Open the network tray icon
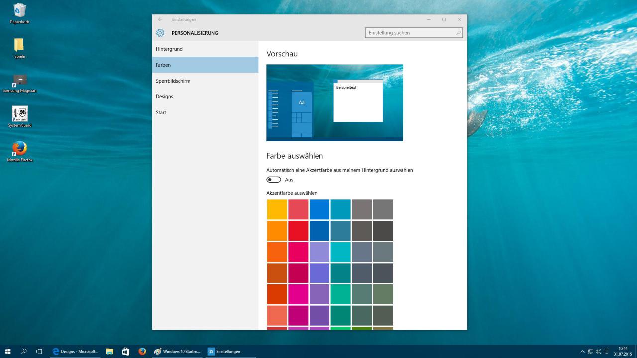Image resolution: width=637 pixels, height=358 pixels. click(x=590, y=351)
